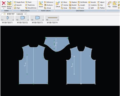Select the W100-TEST4 piece thumbnail
The image size is (120, 96).
[x=52, y=18]
